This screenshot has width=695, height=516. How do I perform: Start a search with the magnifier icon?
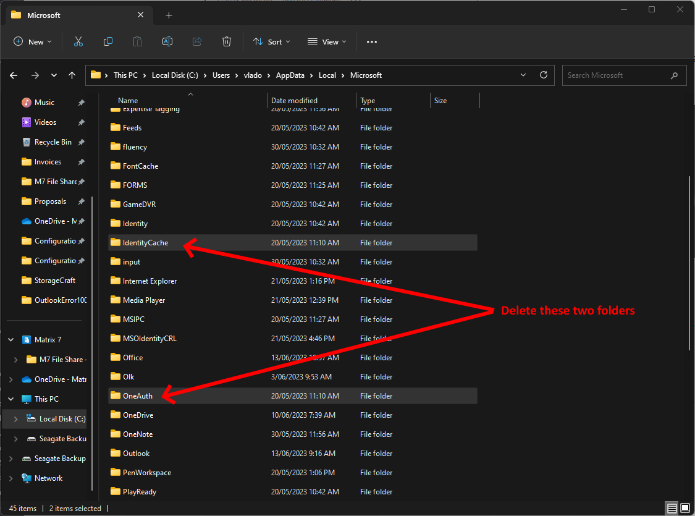tap(674, 75)
